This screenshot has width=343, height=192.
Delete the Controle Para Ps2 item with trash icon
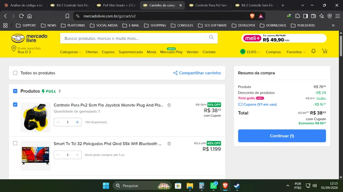tap(169, 105)
